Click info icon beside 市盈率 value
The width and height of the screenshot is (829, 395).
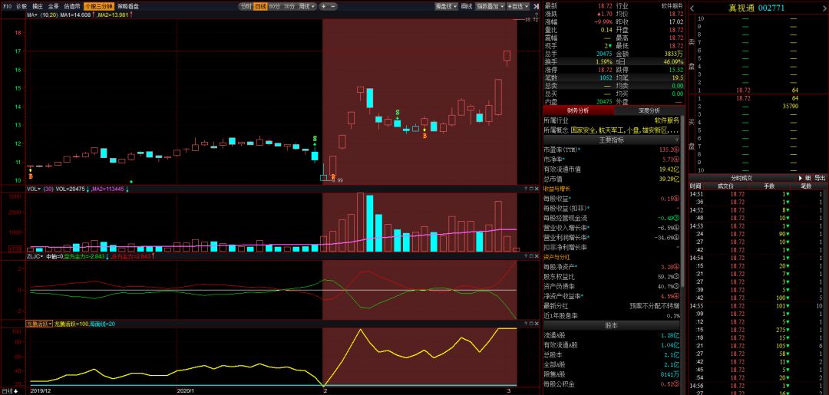pos(677,150)
